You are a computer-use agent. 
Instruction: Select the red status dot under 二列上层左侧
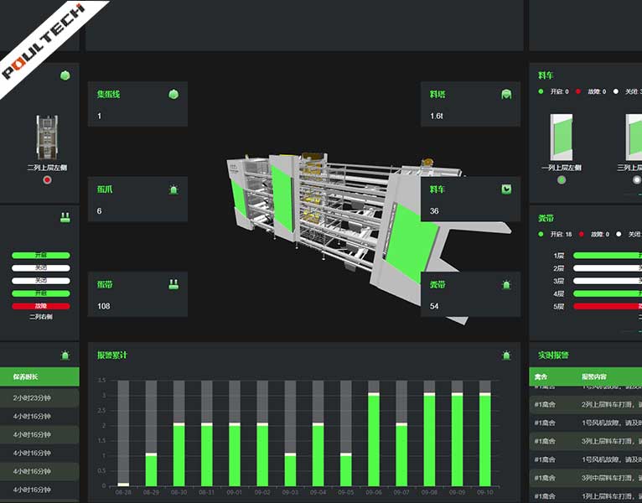pyautogui.click(x=48, y=179)
